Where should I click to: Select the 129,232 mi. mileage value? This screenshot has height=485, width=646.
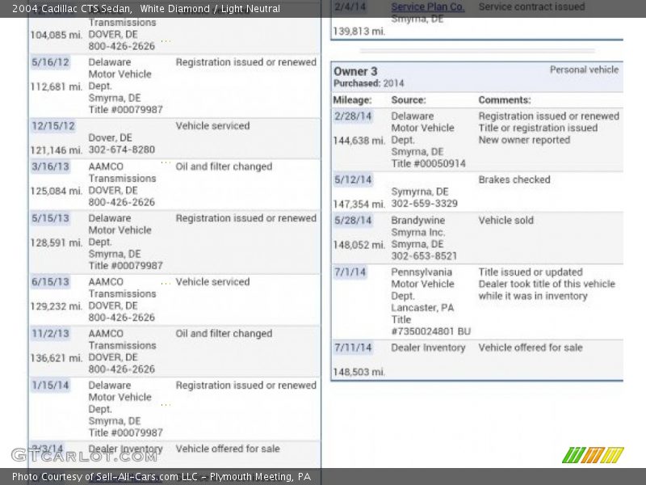(56, 306)
